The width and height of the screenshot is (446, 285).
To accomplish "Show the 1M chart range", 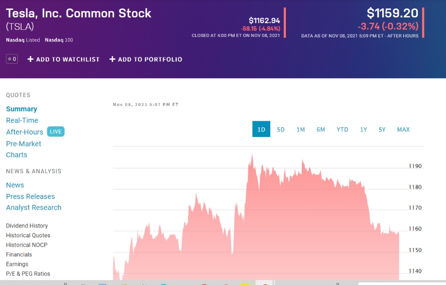I will pyautogui.click(x=301, y=130).
